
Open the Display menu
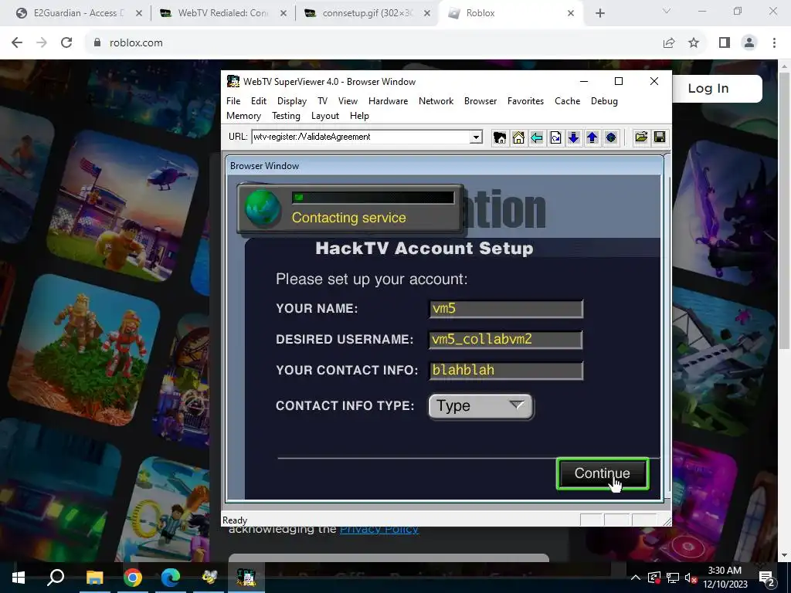click(291, 101)
